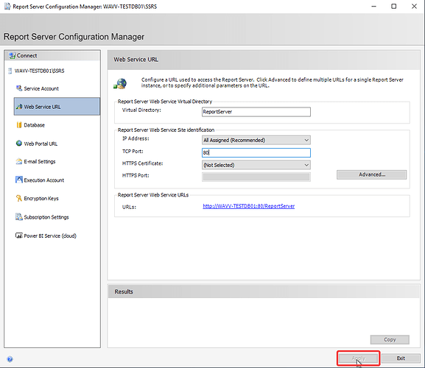Select the Encryption Keys key icon
Screen dimensions: 425x368
[18, 198]
